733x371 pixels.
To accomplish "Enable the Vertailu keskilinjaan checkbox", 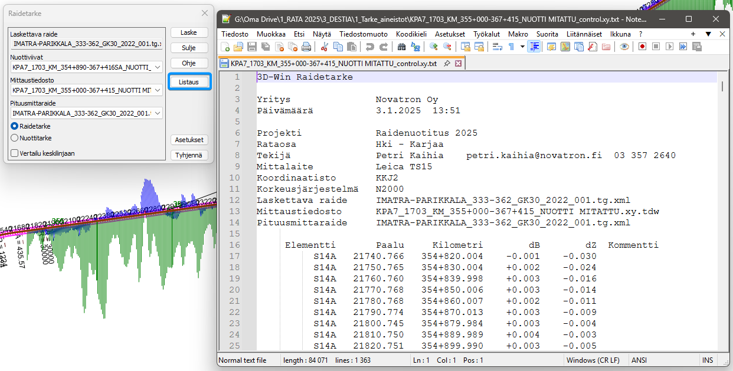I will [15, 153].
